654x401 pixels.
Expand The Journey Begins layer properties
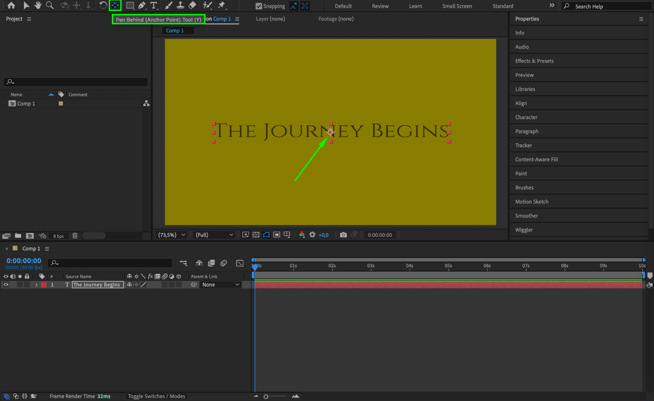click(36, 285)
